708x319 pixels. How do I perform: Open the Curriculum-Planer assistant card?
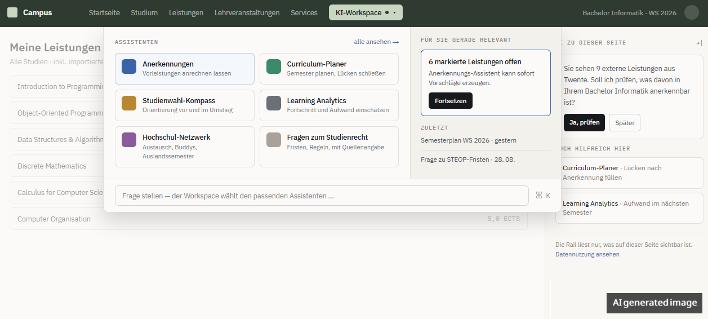329,69
